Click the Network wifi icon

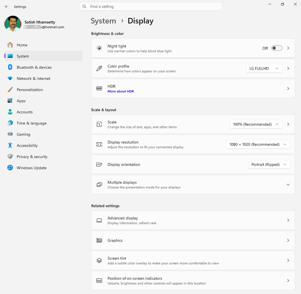click(10, 78)
